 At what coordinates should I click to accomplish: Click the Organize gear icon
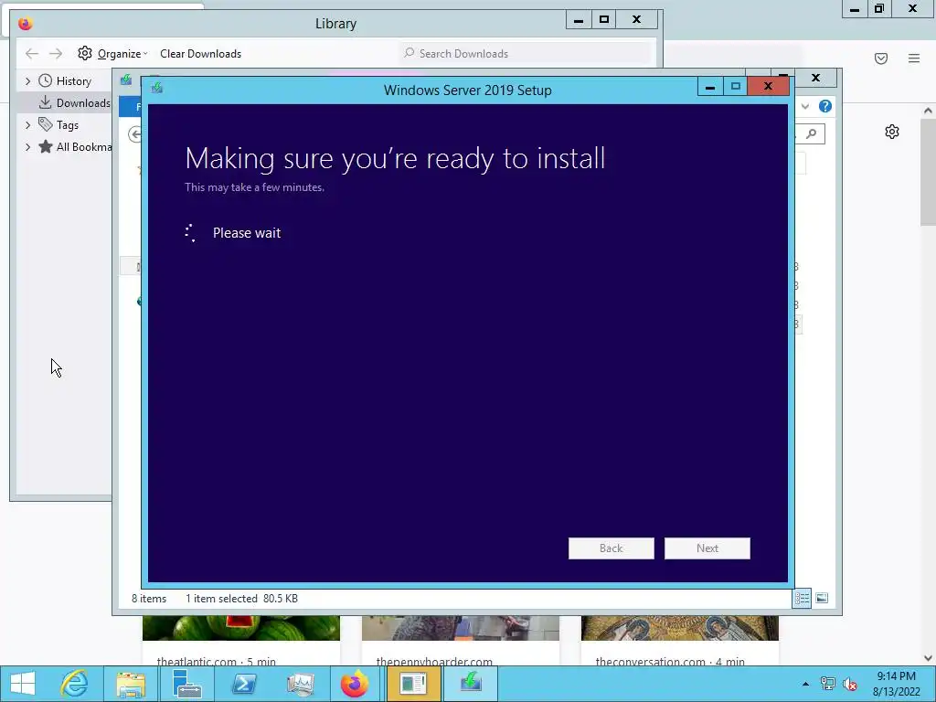pos(85,53)
